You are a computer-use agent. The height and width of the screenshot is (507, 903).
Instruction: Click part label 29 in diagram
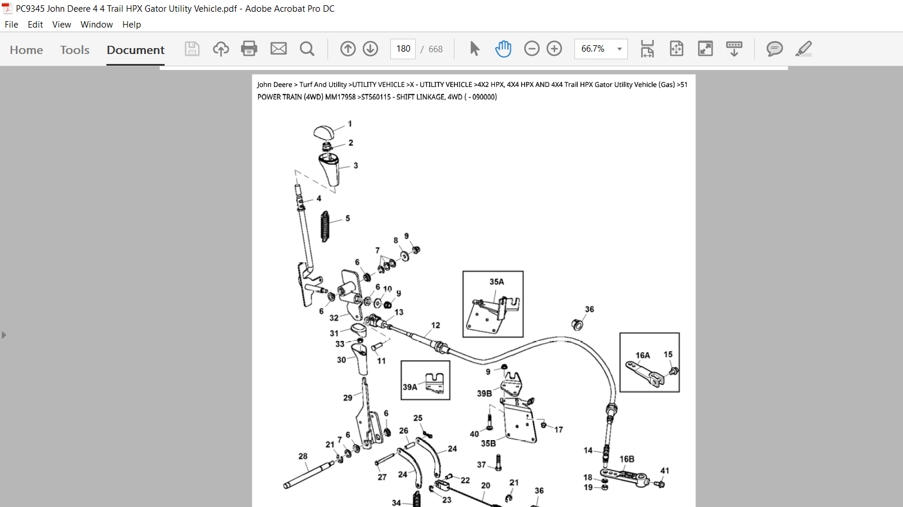347,398
